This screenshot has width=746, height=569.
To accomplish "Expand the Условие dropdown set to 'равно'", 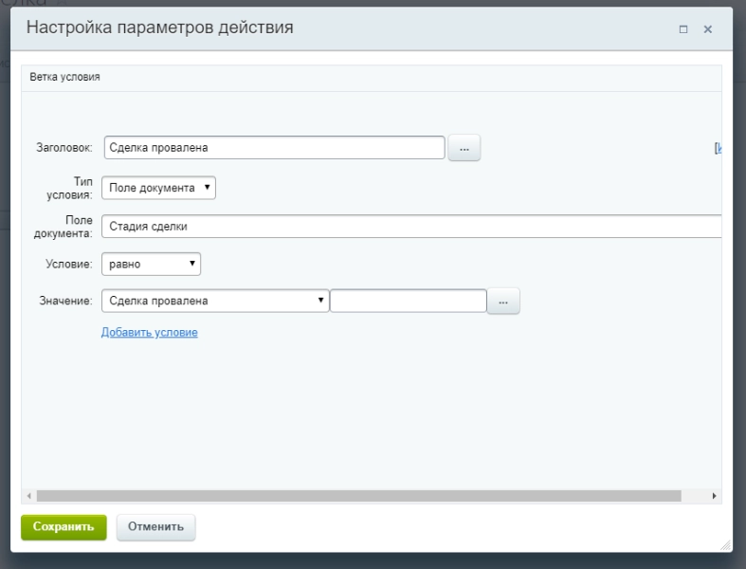I will [151, 264].
